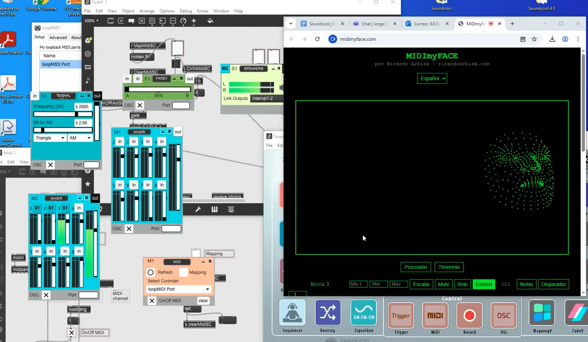The image size is (588, 342).
Task: Open the Español language dropdown
Action: tap(432, 78)
